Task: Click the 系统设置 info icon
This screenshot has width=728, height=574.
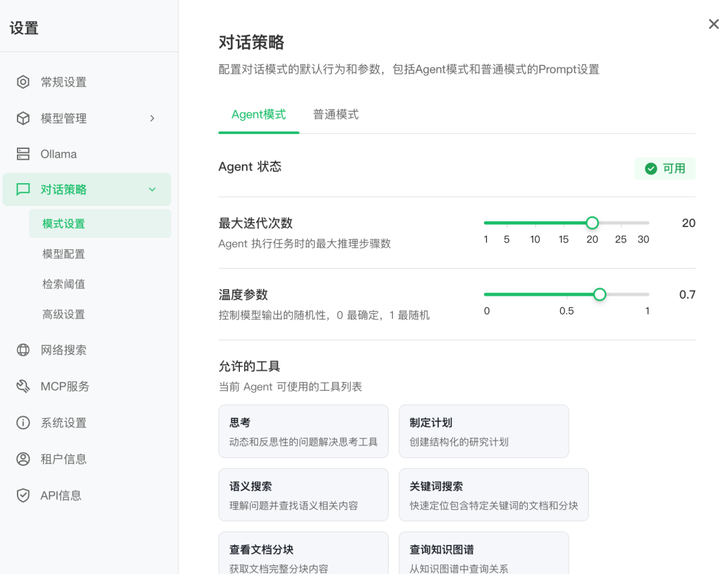Action: click(x=23, y=423)
